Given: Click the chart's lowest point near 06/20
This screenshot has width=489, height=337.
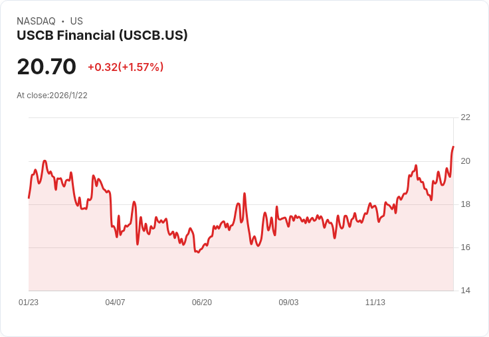Looking at the screenshot, I should point(199,252).
